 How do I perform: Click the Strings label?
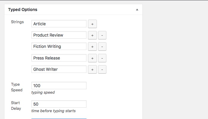pos(17,22)
